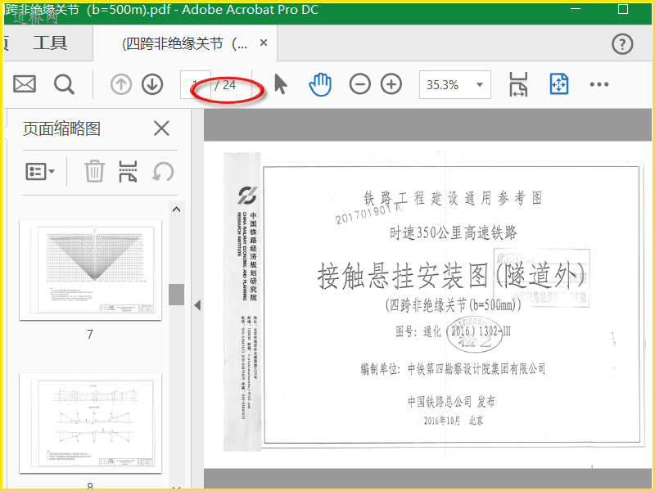Click the thumbnail panel page-break icon
The image size is (655, 491).
click(128, 171)
